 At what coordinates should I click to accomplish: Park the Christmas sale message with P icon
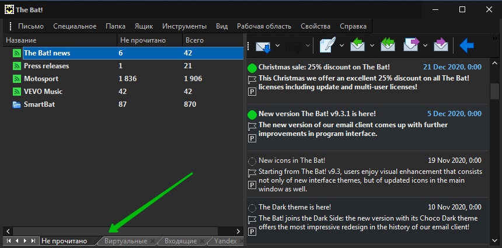pos(252,92)
